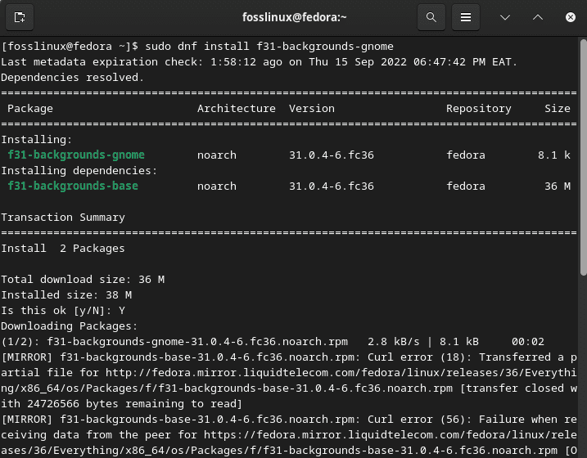The image size is (587, 458).
Task: Click the "Total download size: 36 M" line
Action: 83,279
